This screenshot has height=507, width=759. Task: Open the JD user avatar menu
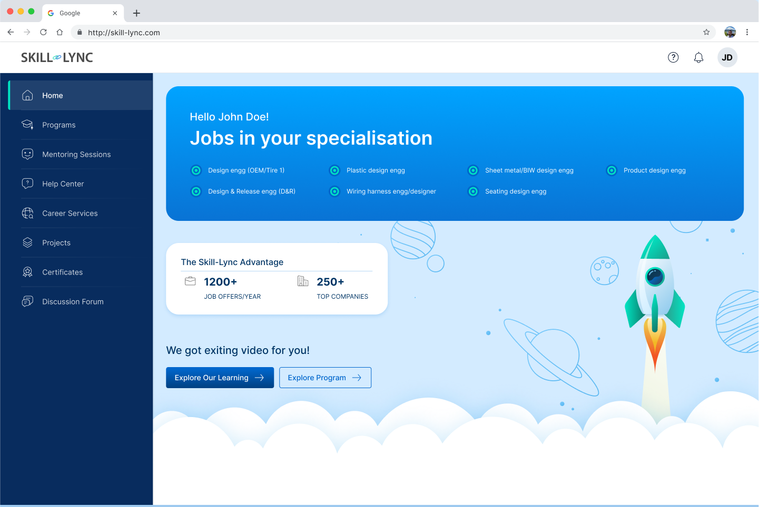click(x=727, y=57)
